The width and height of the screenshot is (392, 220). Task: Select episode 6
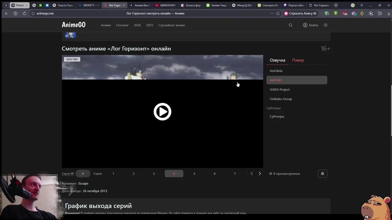(214, 174)
